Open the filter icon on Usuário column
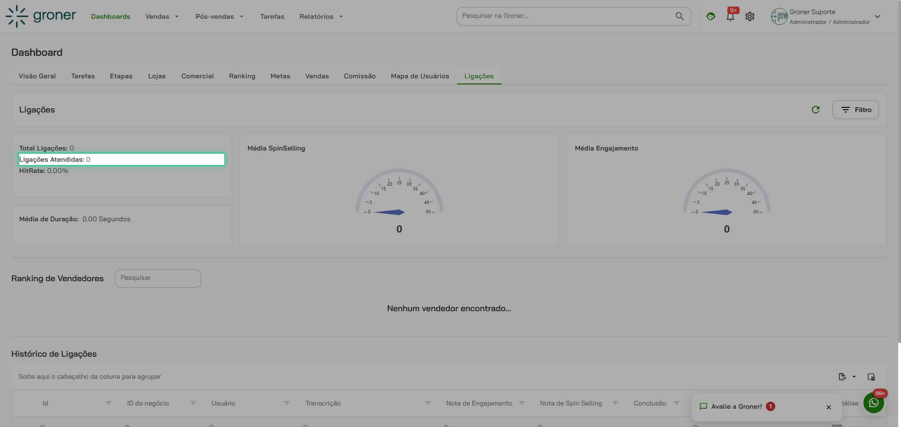 (287, 403)
